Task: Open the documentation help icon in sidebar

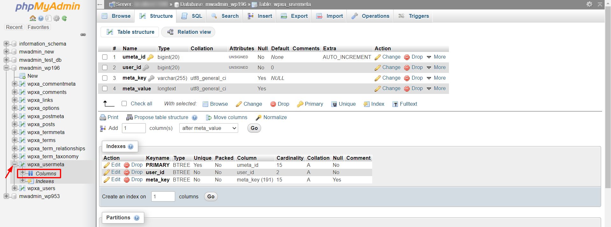Action: 41,18
